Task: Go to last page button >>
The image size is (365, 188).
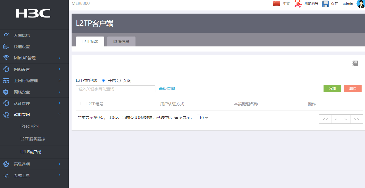Action: pyautogui.click(x=357, y=119)
